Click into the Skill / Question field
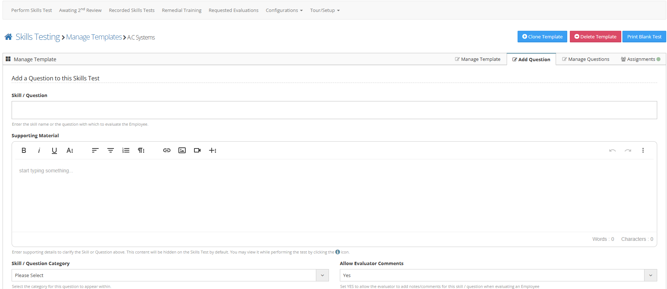Viewport: 667px width, 289px height. click(x=334, y=110)
